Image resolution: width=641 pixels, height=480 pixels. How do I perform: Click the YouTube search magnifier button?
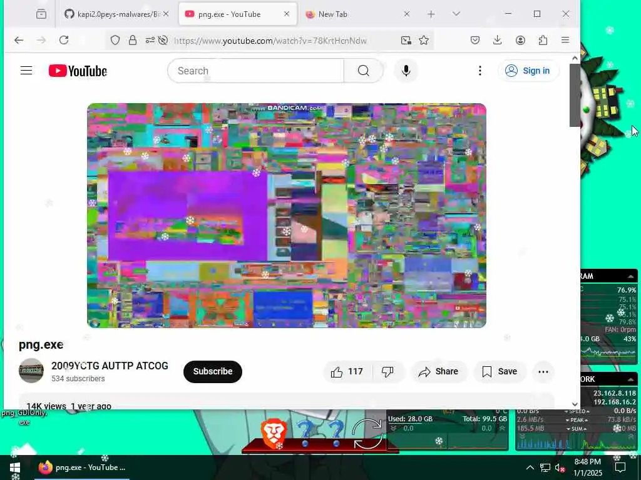pyautogui.click(x=364, y=71)
